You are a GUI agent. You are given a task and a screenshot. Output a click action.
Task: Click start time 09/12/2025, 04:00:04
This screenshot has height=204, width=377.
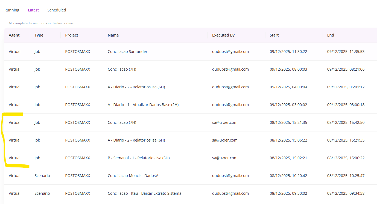tap(288, 87)
